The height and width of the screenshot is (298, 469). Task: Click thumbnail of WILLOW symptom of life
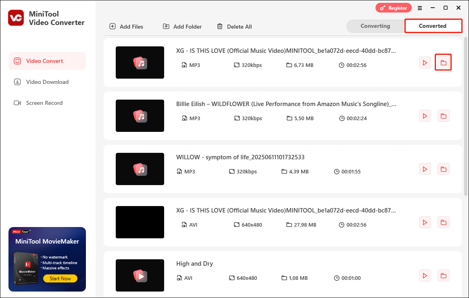pos(140,169)
